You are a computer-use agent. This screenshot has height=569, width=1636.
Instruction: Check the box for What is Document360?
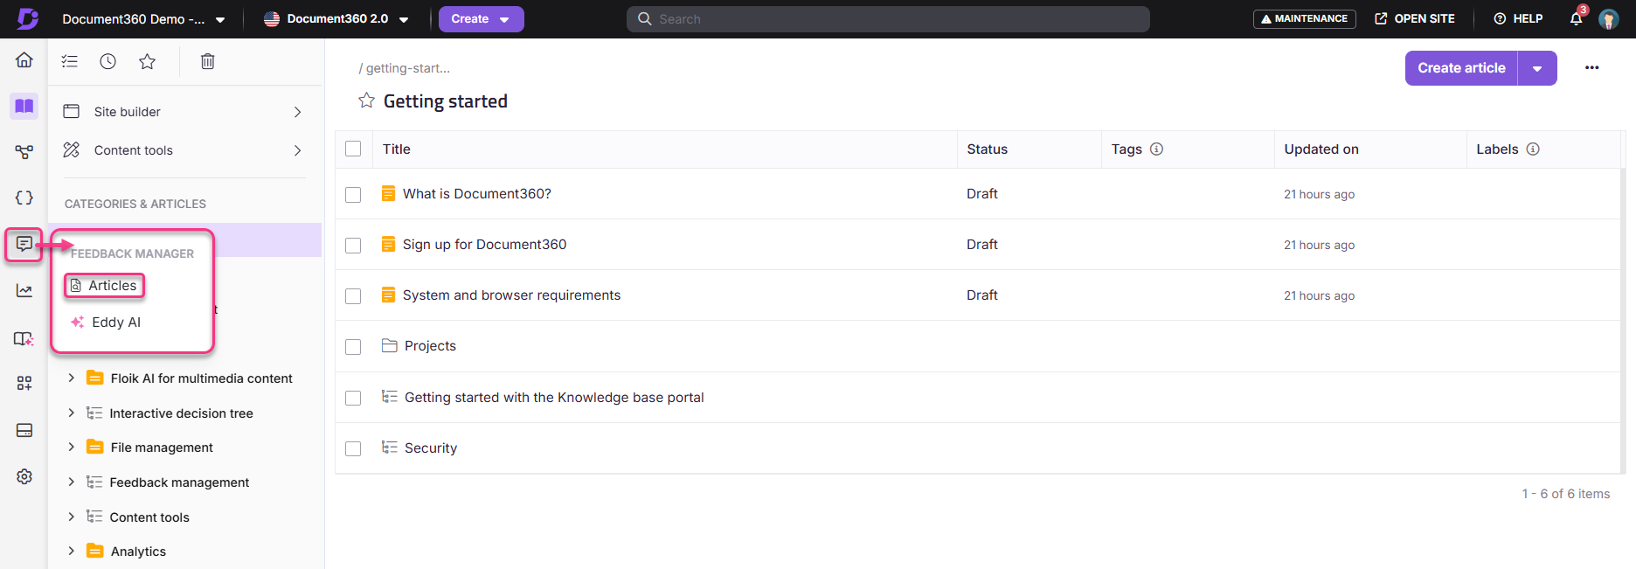pyautogui.click(x=353, y=194)
